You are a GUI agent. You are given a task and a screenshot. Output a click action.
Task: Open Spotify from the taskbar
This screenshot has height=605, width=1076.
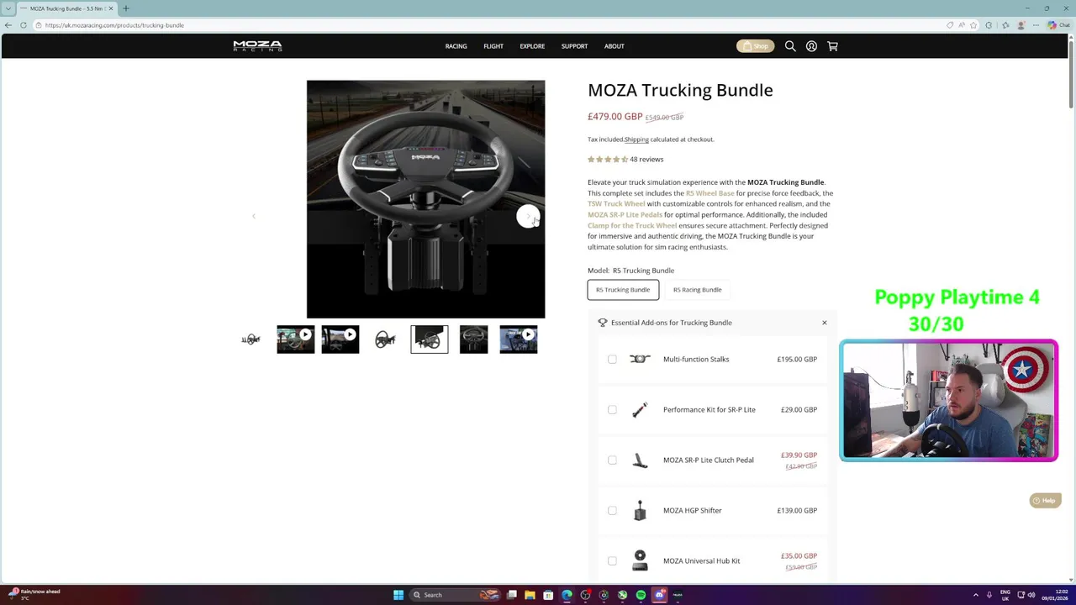pos(641,595)
